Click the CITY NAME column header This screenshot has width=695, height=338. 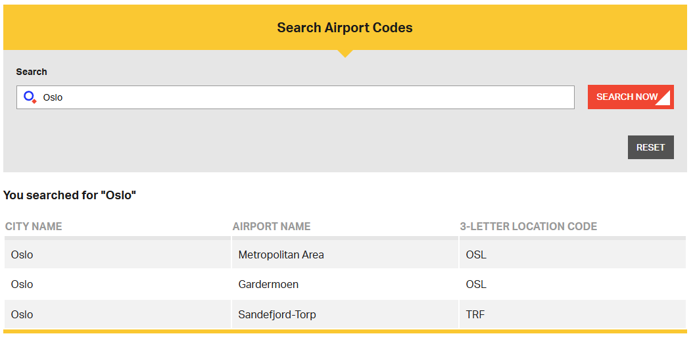tap(34, 226)
